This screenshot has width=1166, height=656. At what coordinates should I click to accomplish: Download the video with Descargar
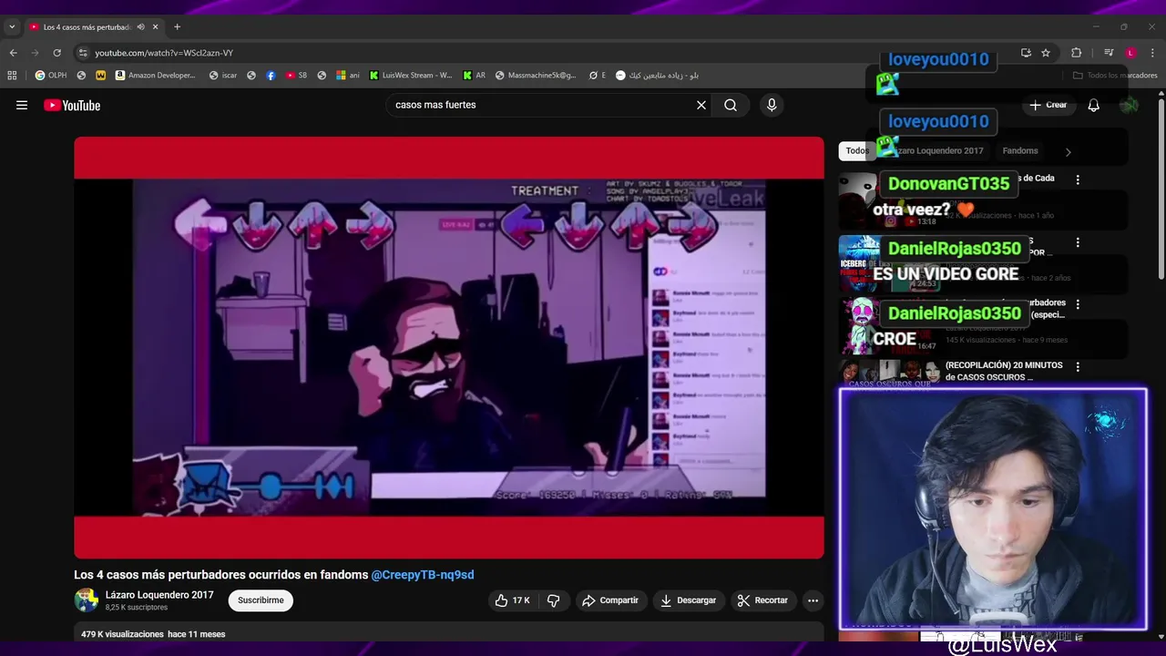688,600
